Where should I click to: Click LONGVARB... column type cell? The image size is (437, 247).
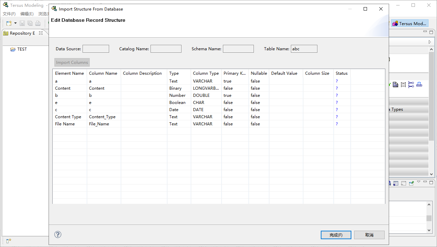206,88
